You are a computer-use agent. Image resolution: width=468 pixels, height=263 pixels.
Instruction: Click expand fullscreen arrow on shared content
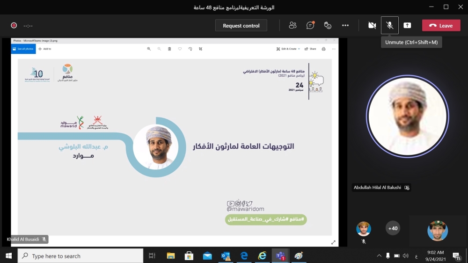(x=333, y=242)
